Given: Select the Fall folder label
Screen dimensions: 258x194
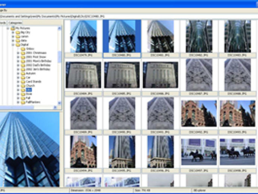Looking at the screenshot, I should [x=28, y=98].
